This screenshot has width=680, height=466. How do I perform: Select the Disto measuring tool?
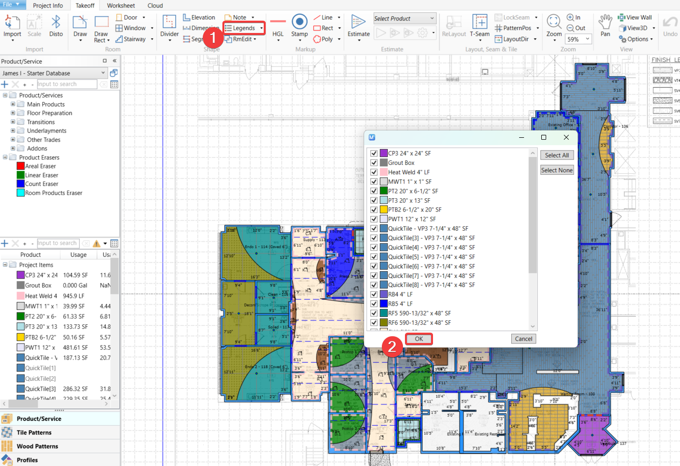click(56, 26)
